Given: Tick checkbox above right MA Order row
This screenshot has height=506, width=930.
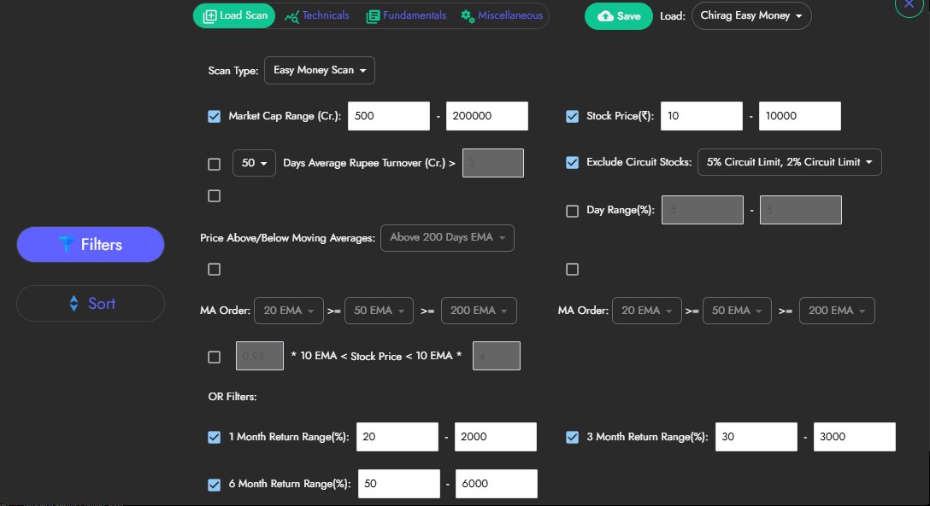Looking at the screenshot, I should point(573,270).
